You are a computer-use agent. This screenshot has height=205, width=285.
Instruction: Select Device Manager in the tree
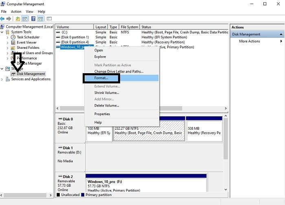tap(29, 63)
